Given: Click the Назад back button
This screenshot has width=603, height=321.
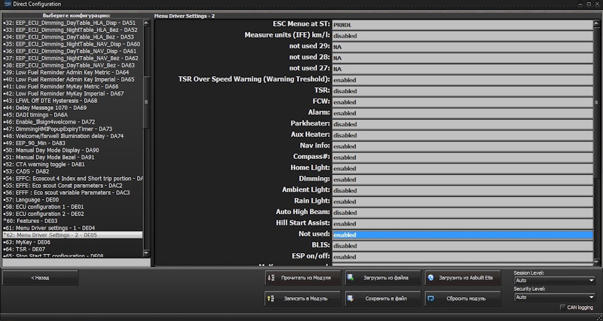Looking at the screenshot, I should click(x=40, y=278).
